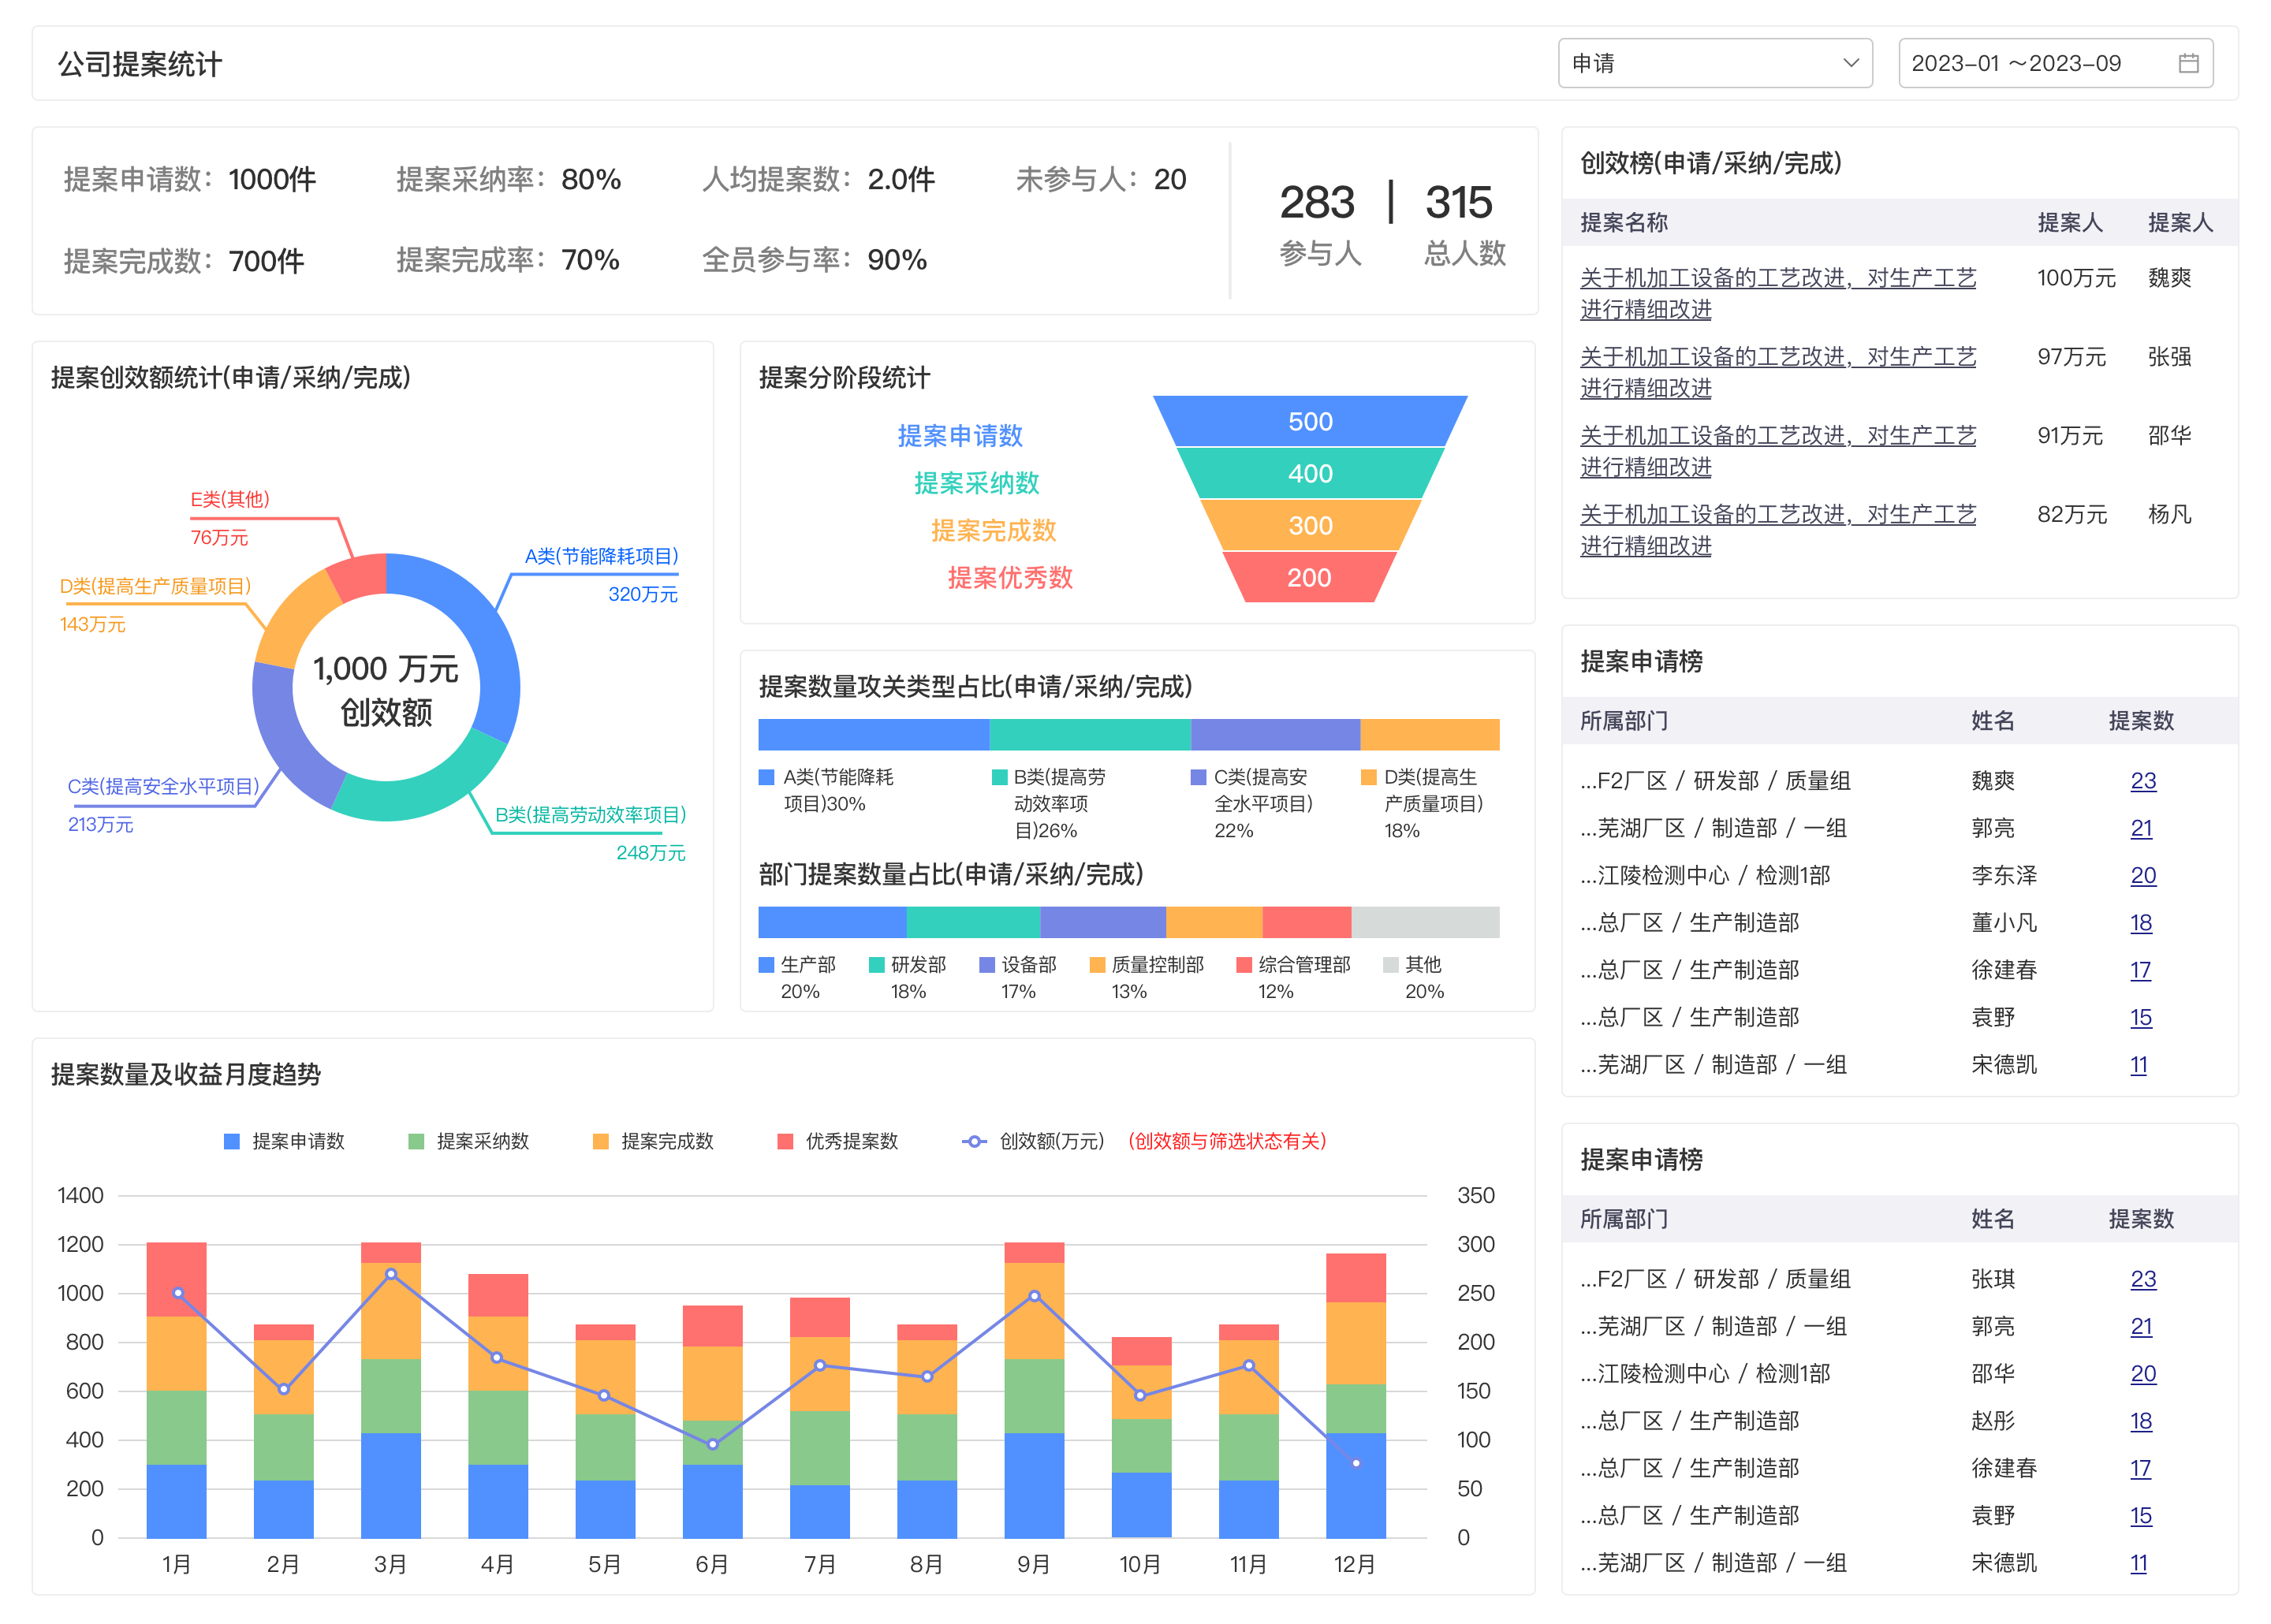Click the 研发部 18% legend swatch
The height and width of the screenshot is (1624, 2271).
tap(877, 964)
